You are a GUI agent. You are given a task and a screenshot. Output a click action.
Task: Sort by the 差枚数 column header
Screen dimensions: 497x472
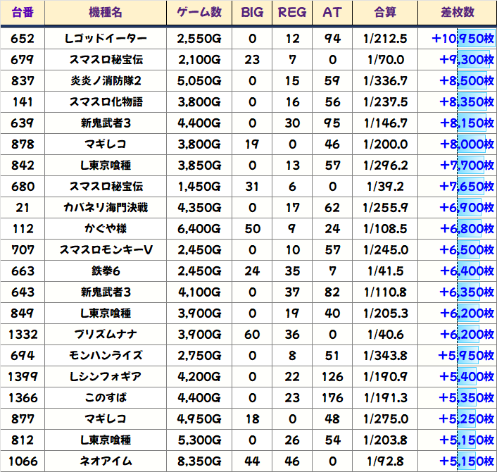(457, 13)
